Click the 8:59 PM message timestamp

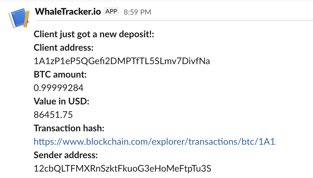[137, 12]
